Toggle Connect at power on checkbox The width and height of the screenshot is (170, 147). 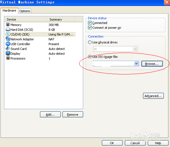(x=90, y=28)
